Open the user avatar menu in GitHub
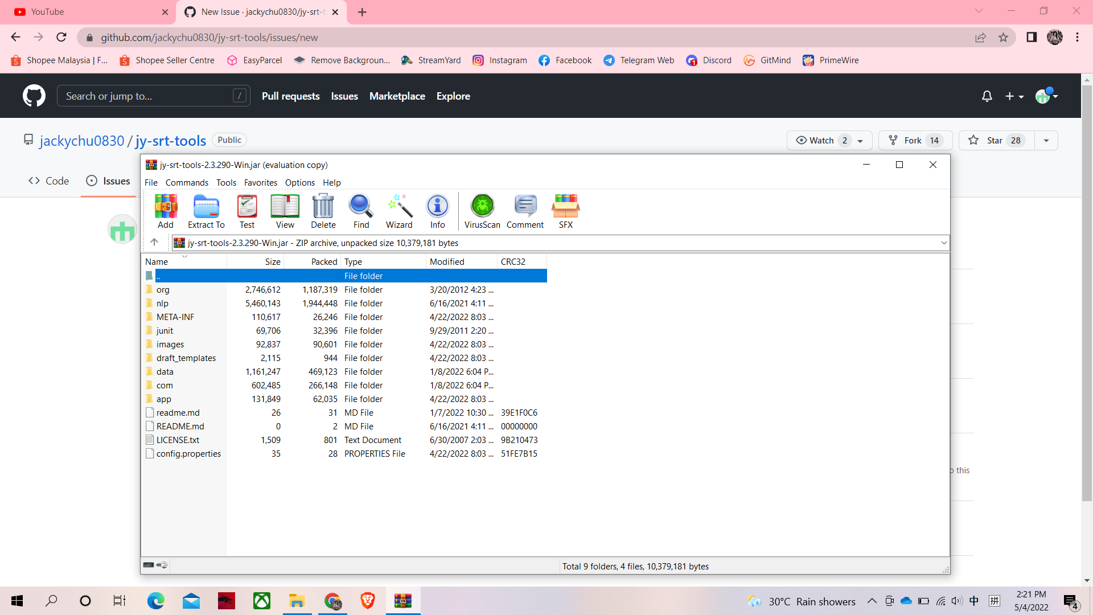Image resolution: width=1093 pixels, height=615 pixels. [1046, 96]
